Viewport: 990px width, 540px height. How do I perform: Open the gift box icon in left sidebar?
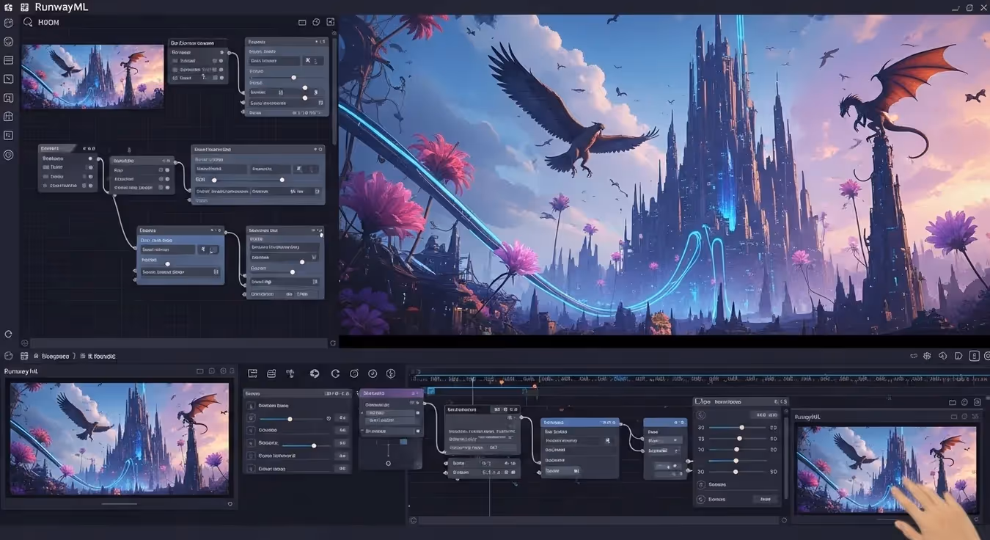(9, 117)
